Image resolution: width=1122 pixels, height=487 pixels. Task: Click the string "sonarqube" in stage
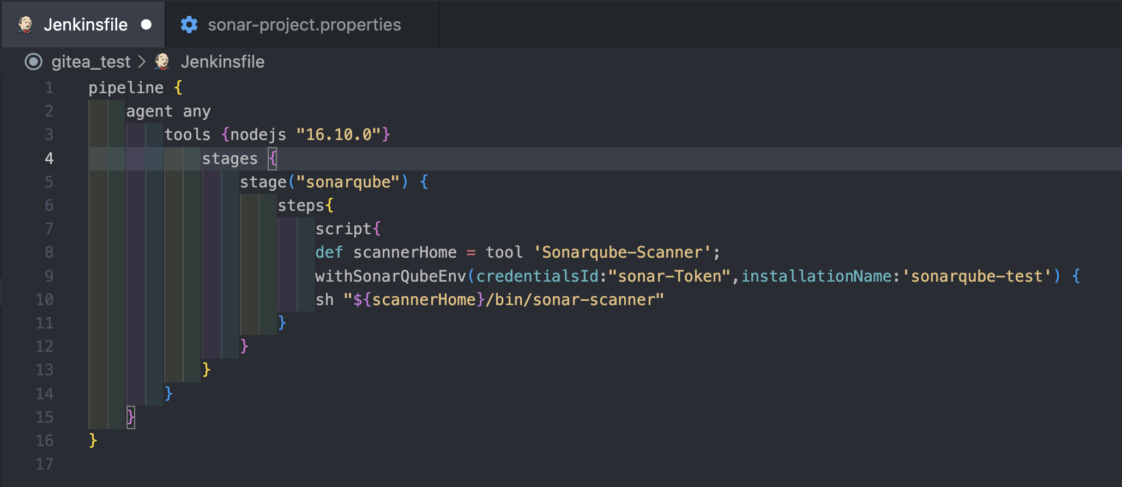[x=348, y=182]
